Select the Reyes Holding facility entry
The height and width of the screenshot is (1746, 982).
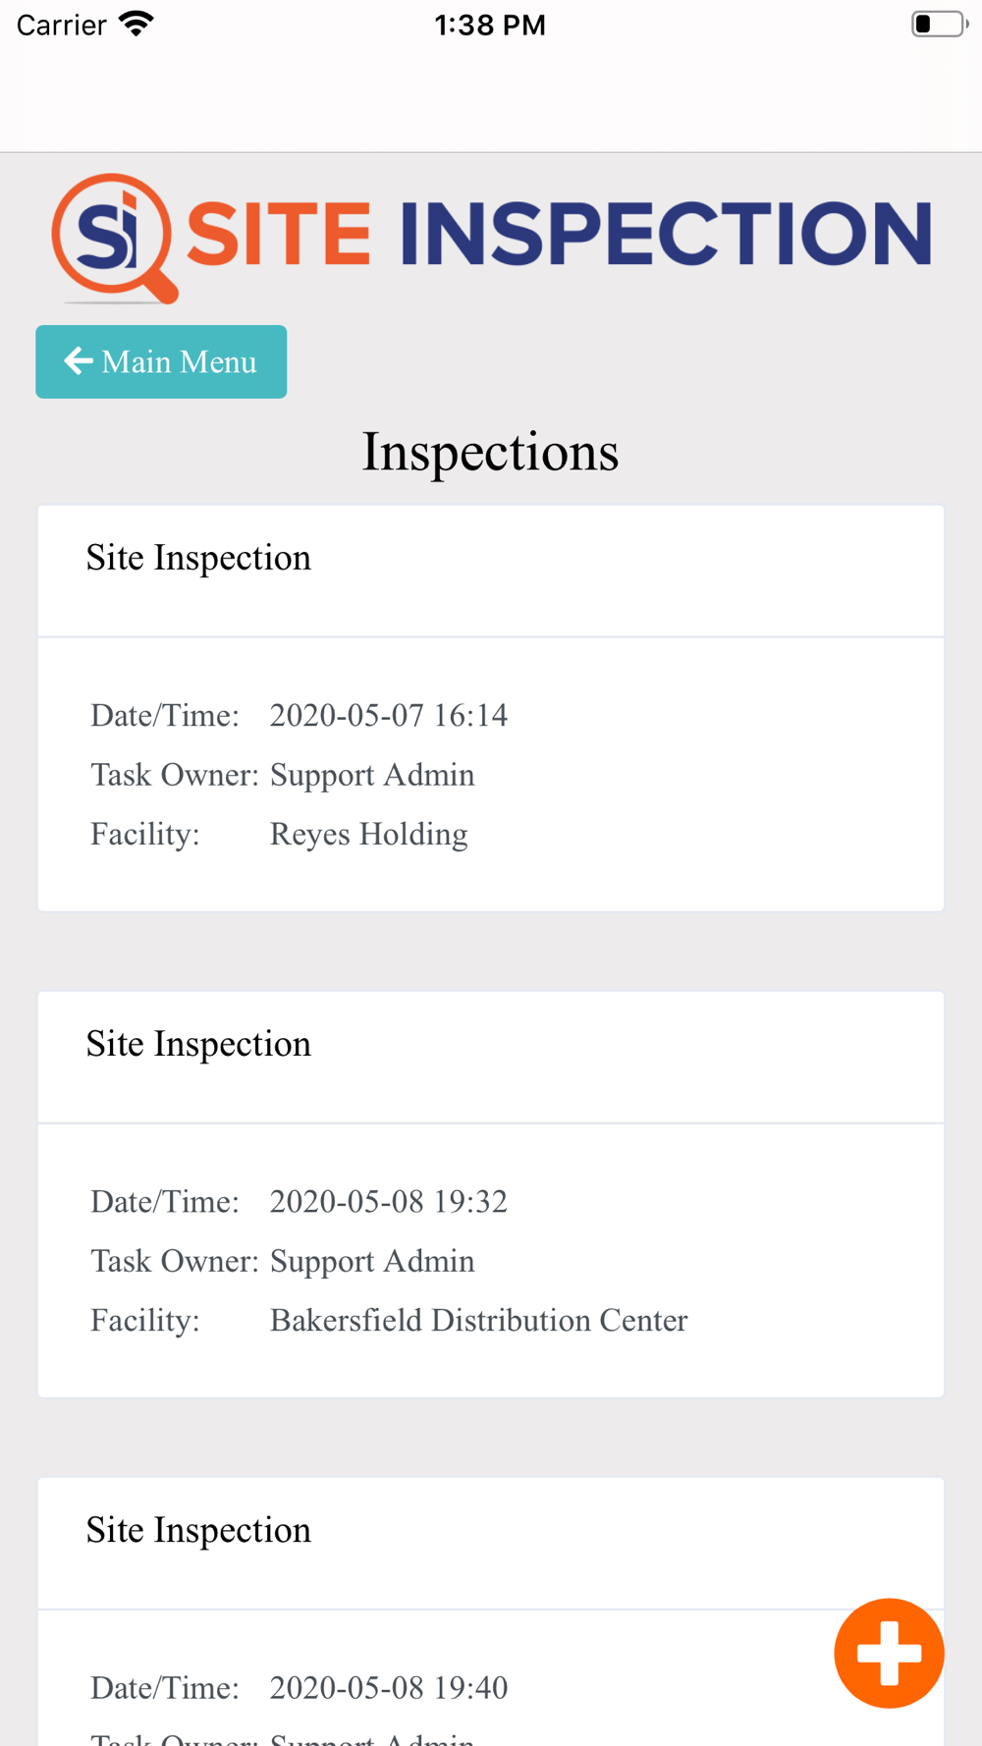point(368,834)
